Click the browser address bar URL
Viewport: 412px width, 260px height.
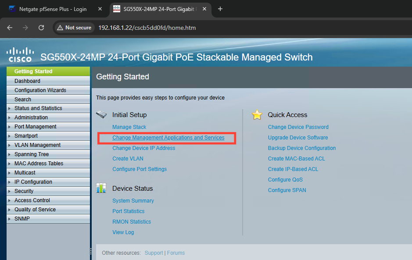147,28
